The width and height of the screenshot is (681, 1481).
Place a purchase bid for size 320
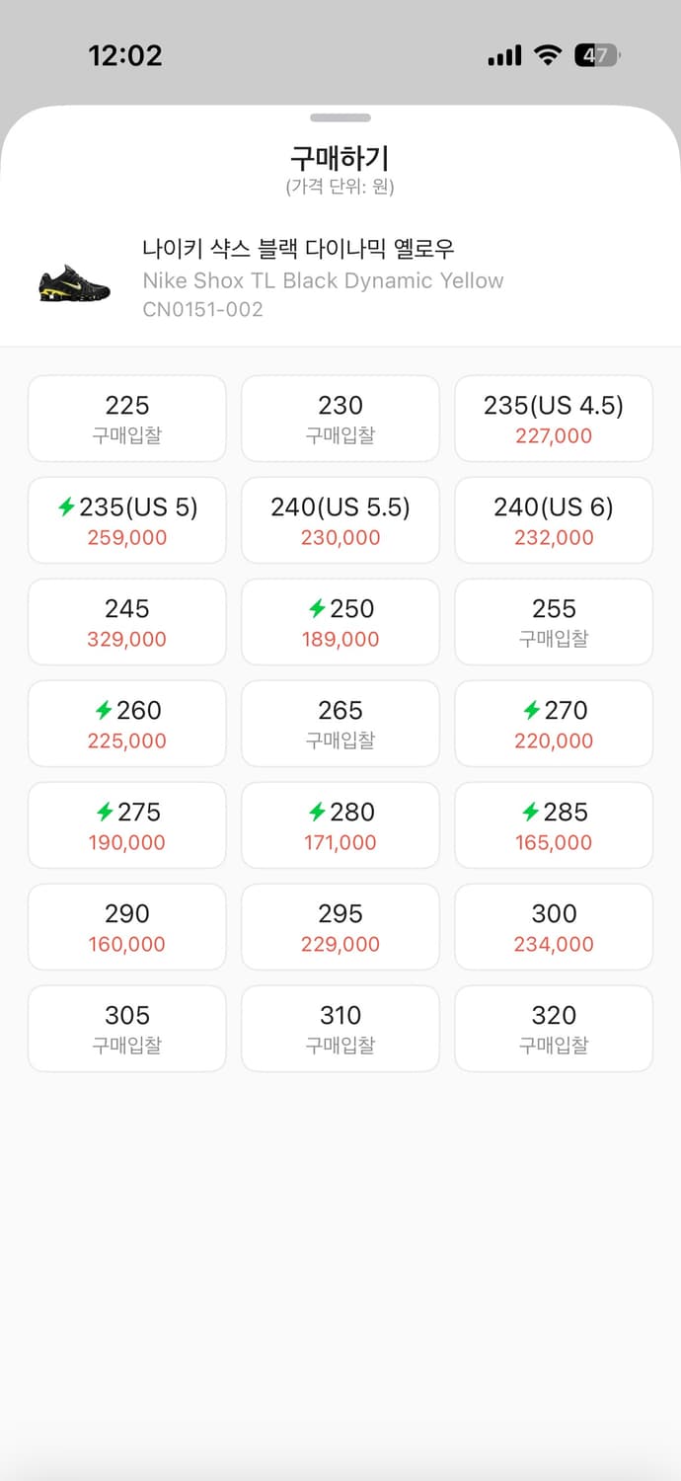554,1029
